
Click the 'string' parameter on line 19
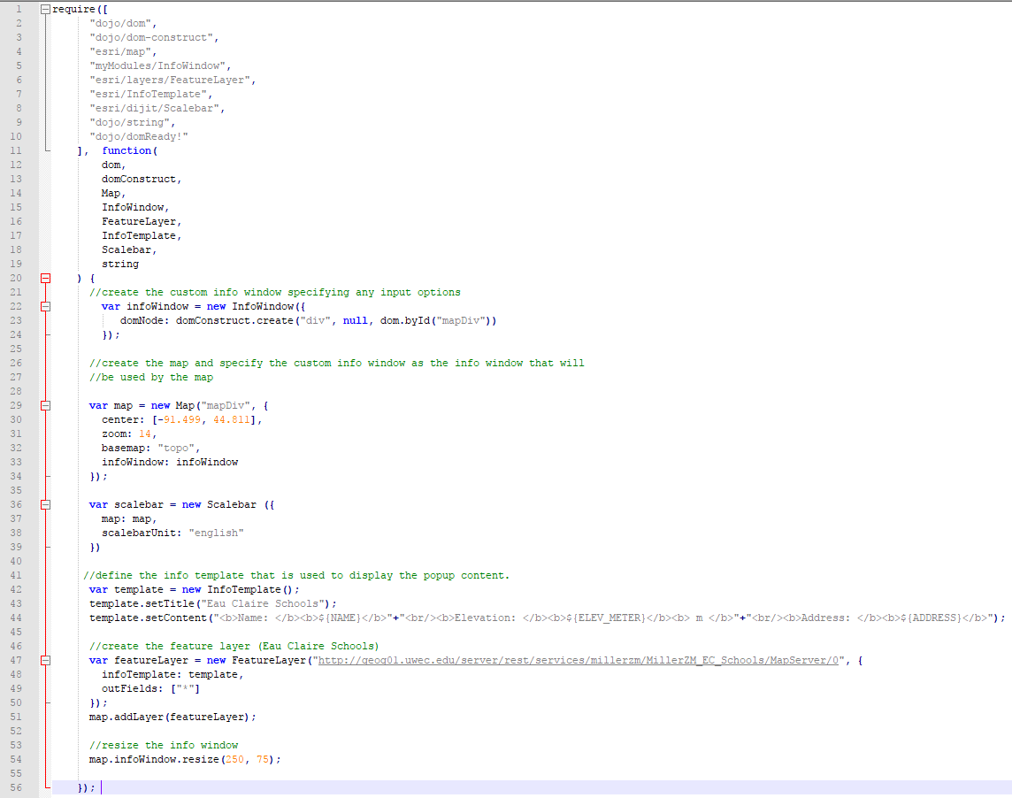click(120, 264)
